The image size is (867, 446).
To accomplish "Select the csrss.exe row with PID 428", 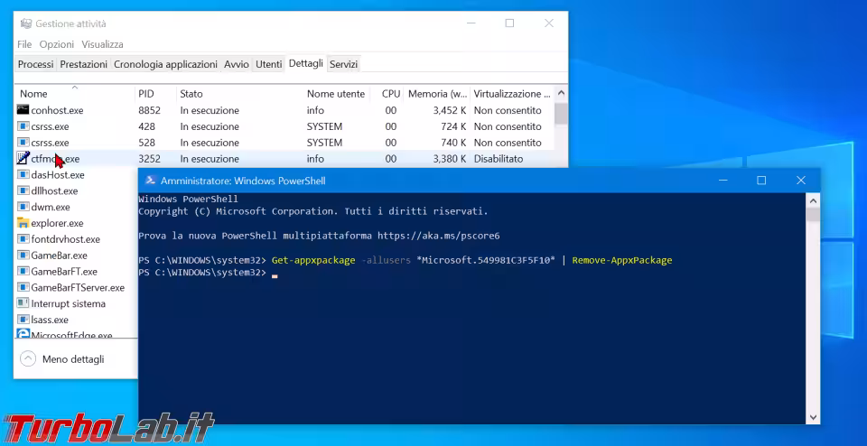I will point(284,126).
